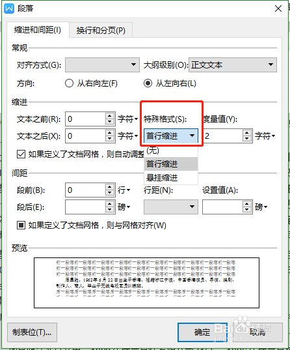Confirm with the 确定 button
Screen dimensions: 290x350
coord(202,332)
